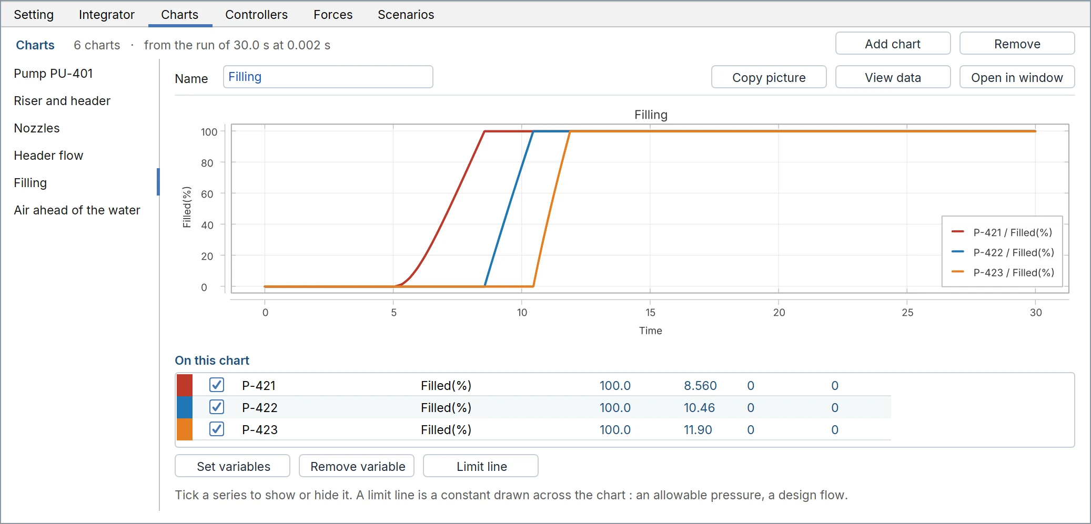
Task: Open the Scenarios tab
Action: pyautogui.click(x=406, y=15)
